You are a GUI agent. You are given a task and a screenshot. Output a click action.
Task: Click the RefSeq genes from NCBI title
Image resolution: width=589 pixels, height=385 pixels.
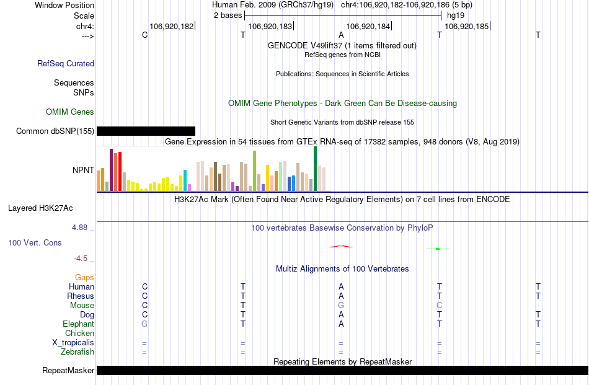[343, 55]
